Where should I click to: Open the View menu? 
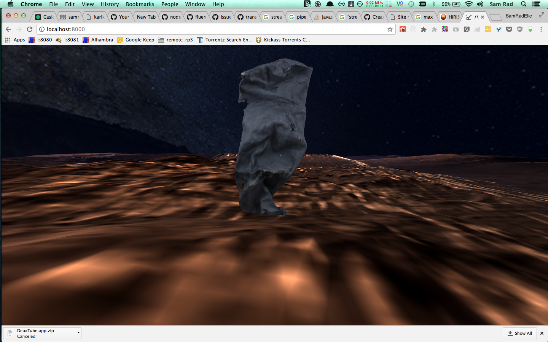coord(88,4)
